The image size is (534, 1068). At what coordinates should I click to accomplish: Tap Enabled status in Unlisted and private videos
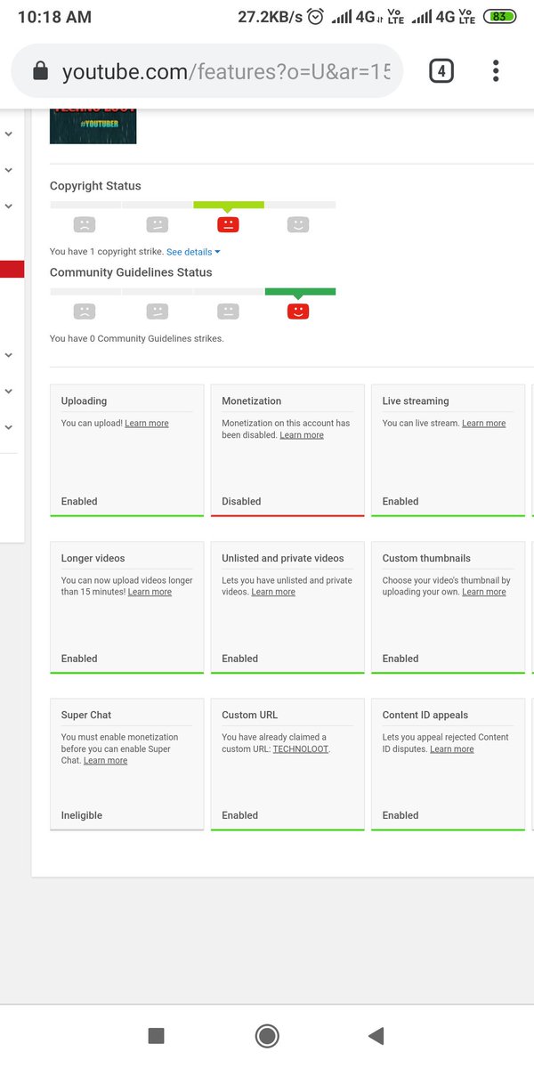(x=239, y=659)
